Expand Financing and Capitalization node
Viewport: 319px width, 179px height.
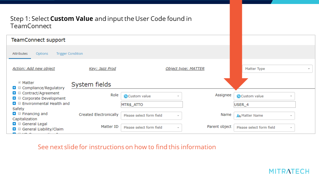click(x=14, y=113)
